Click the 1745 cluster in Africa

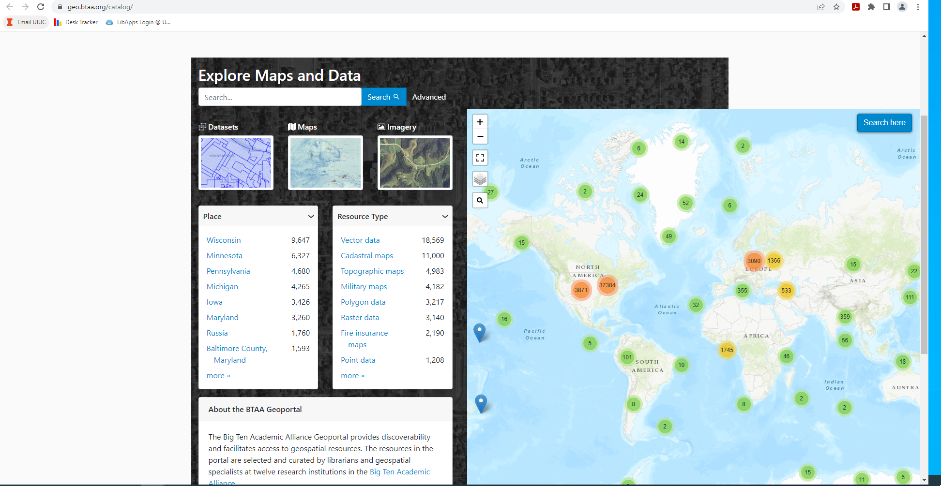click(x=727, y=350)
